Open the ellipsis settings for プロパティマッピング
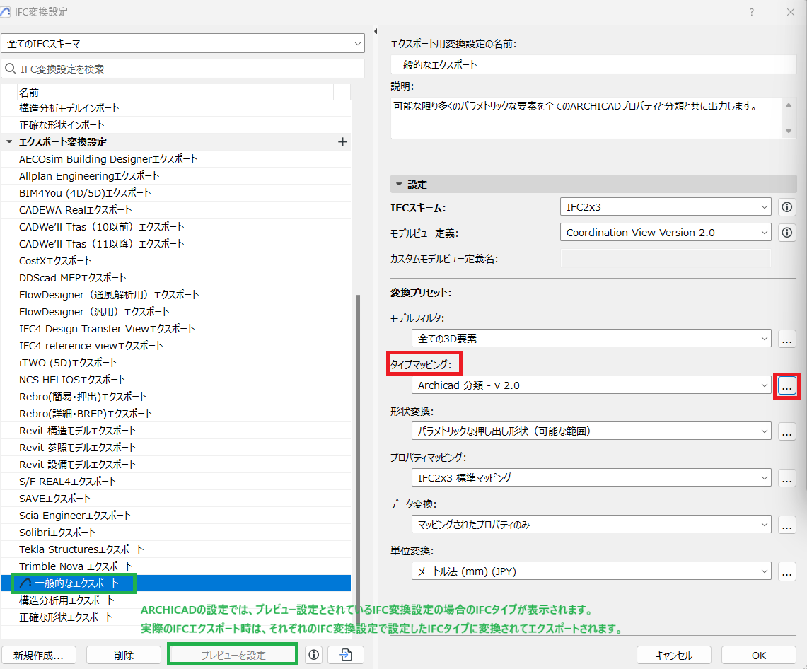Screen dimensions: 807x669 [x=786, y=478]
